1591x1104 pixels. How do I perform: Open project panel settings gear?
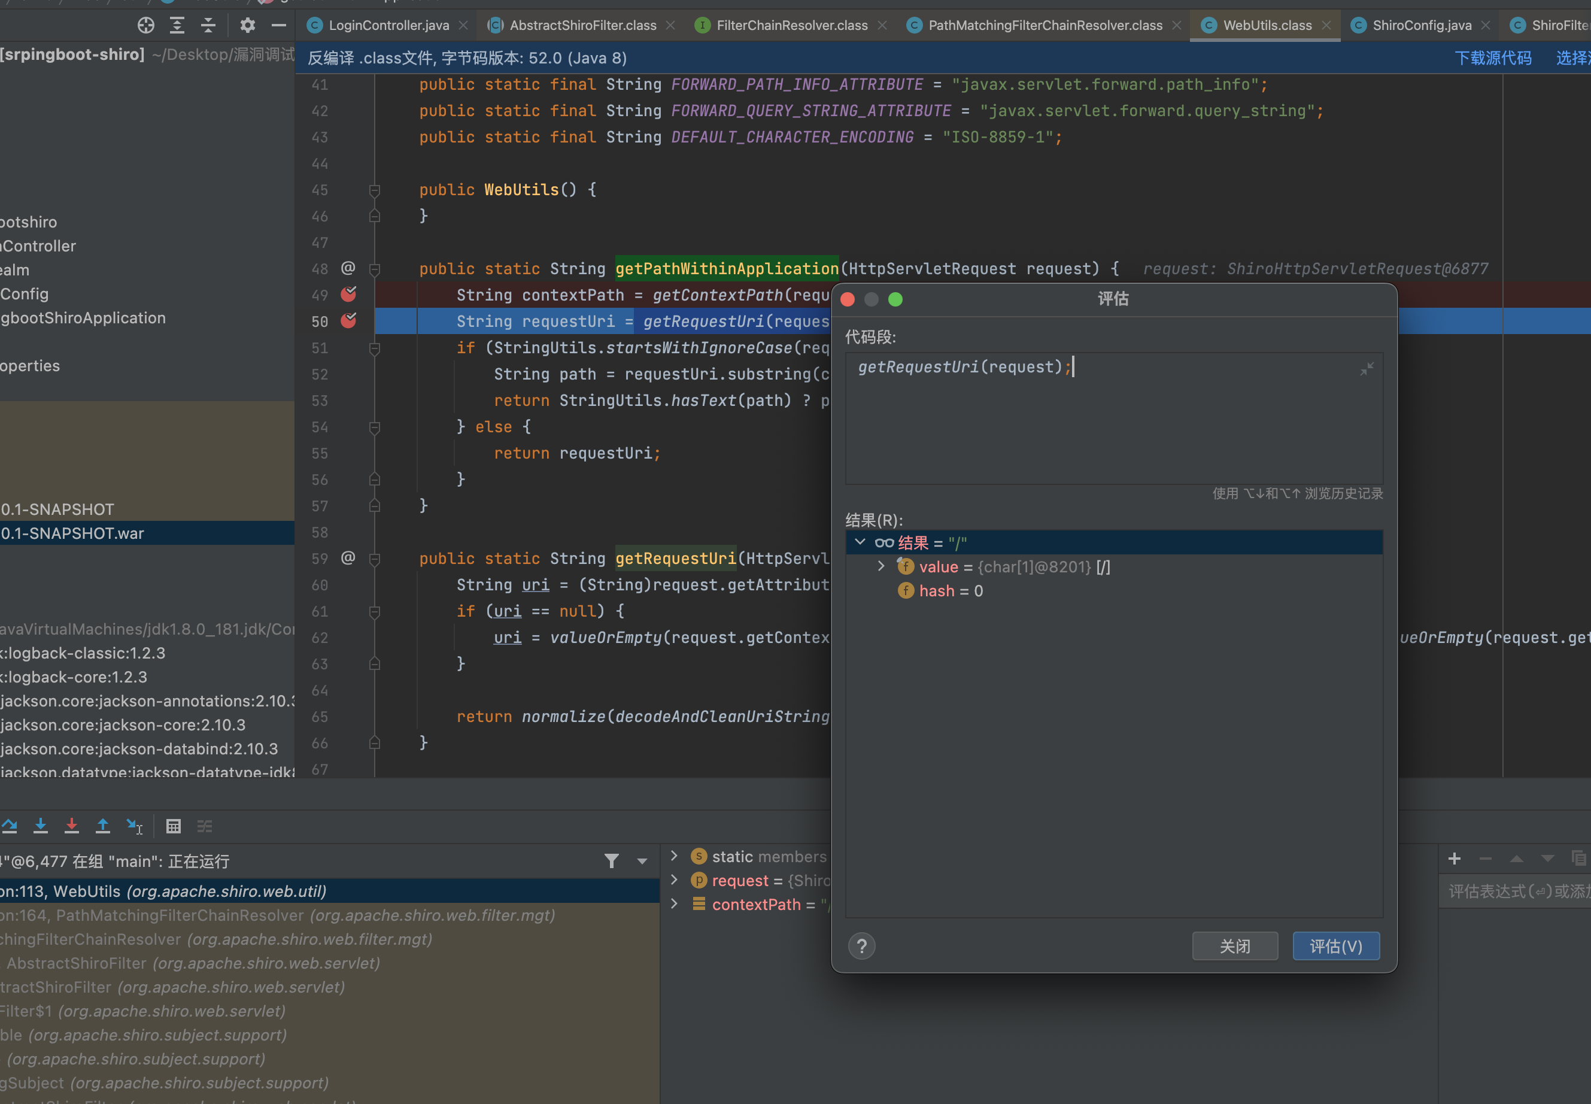pyautogui.click(x=248, y=26)
